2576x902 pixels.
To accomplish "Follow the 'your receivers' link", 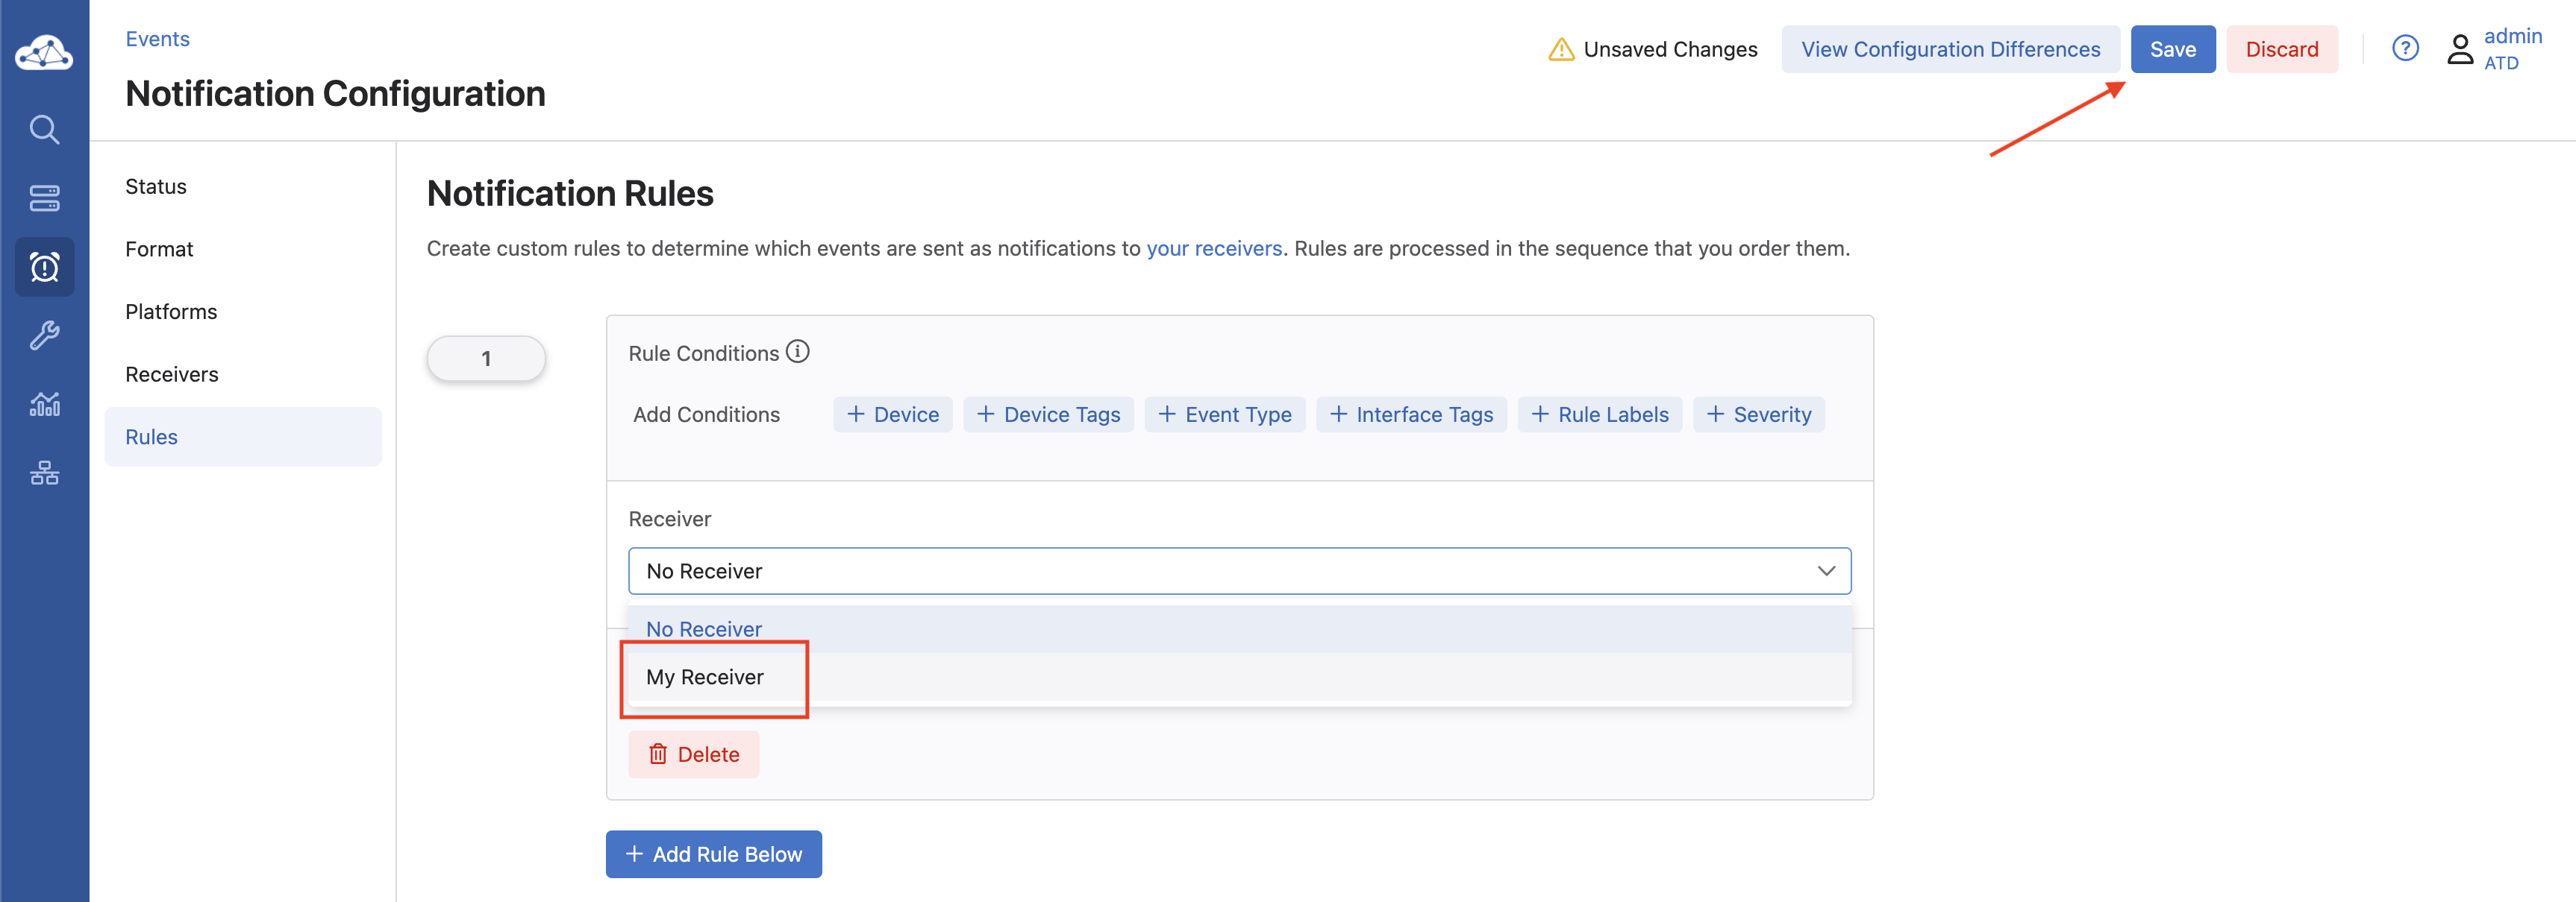I will point(1213,247).
